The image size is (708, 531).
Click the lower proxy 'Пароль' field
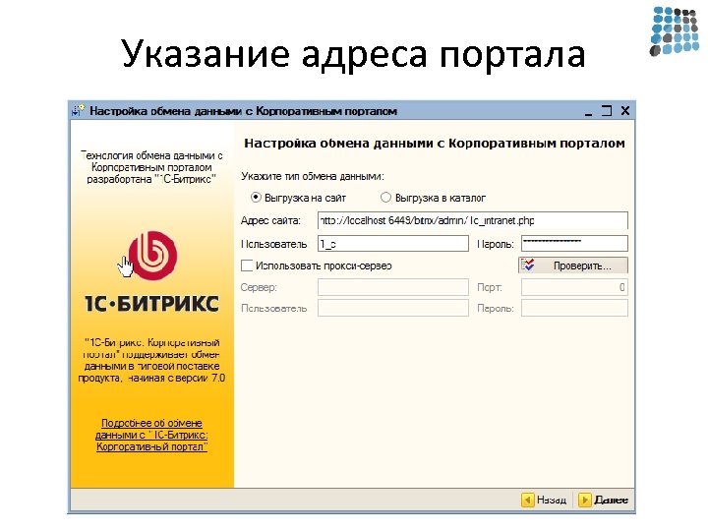click(574, 309)
